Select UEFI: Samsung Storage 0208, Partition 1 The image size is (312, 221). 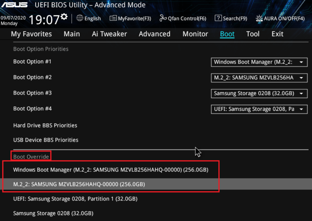pos(75,199)
